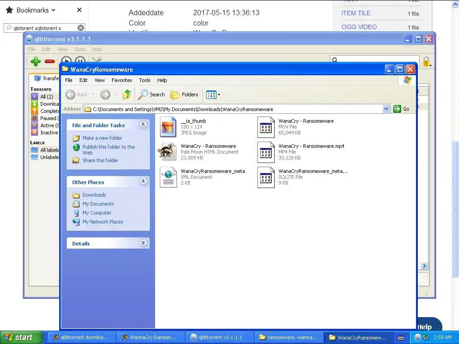Click the Up folder icon in Explorer toolbar
Screen dimensions: 459x344
[127, 95]
